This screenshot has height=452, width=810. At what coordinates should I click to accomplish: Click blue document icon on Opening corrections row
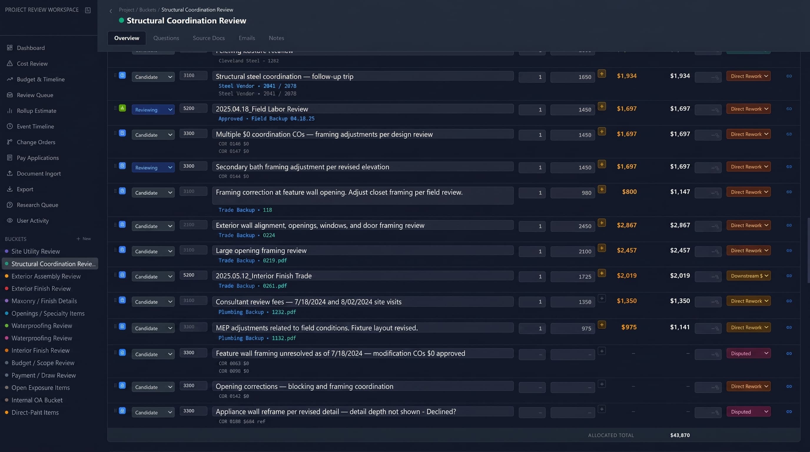pyautogui.click(x=122, y=385)
